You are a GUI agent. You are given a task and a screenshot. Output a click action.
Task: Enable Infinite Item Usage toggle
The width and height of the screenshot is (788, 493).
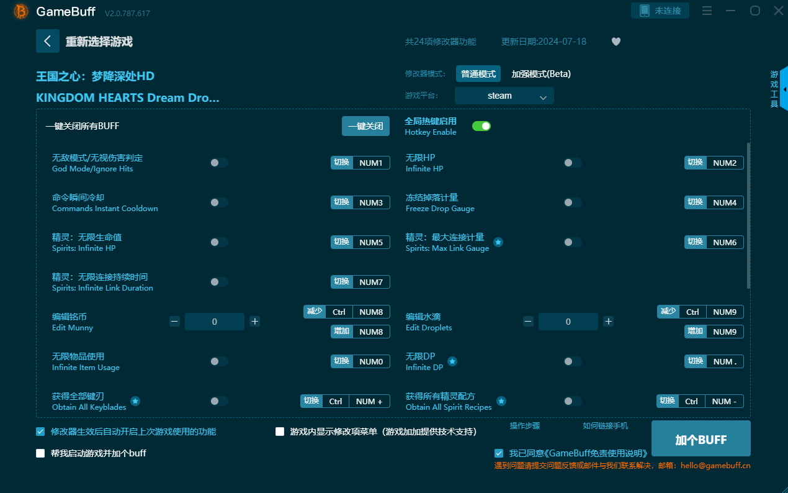point(219,361)
